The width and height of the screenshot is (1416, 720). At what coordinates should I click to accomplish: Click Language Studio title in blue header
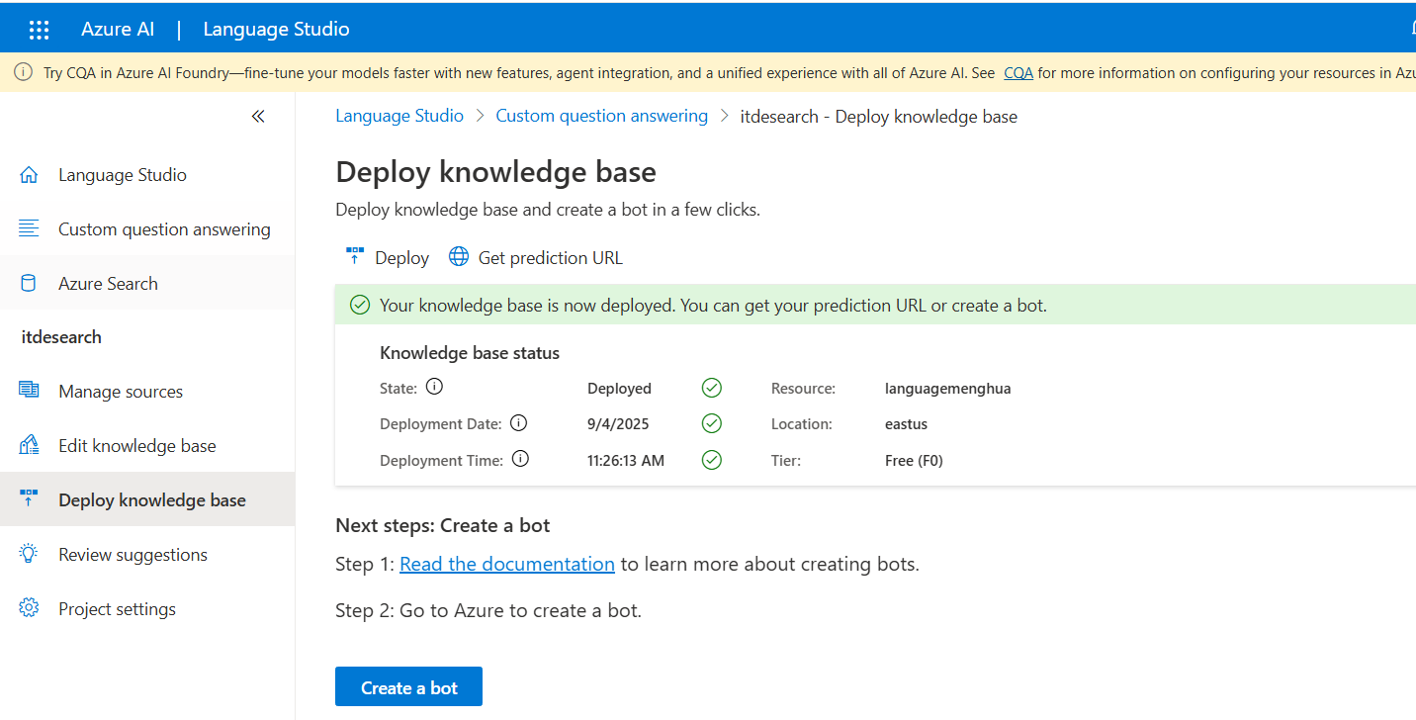point(276,30)
